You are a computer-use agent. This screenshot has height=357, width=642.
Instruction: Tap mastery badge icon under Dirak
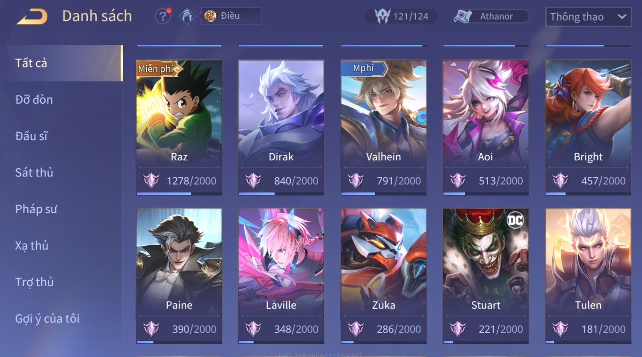[x=253, y=180]
